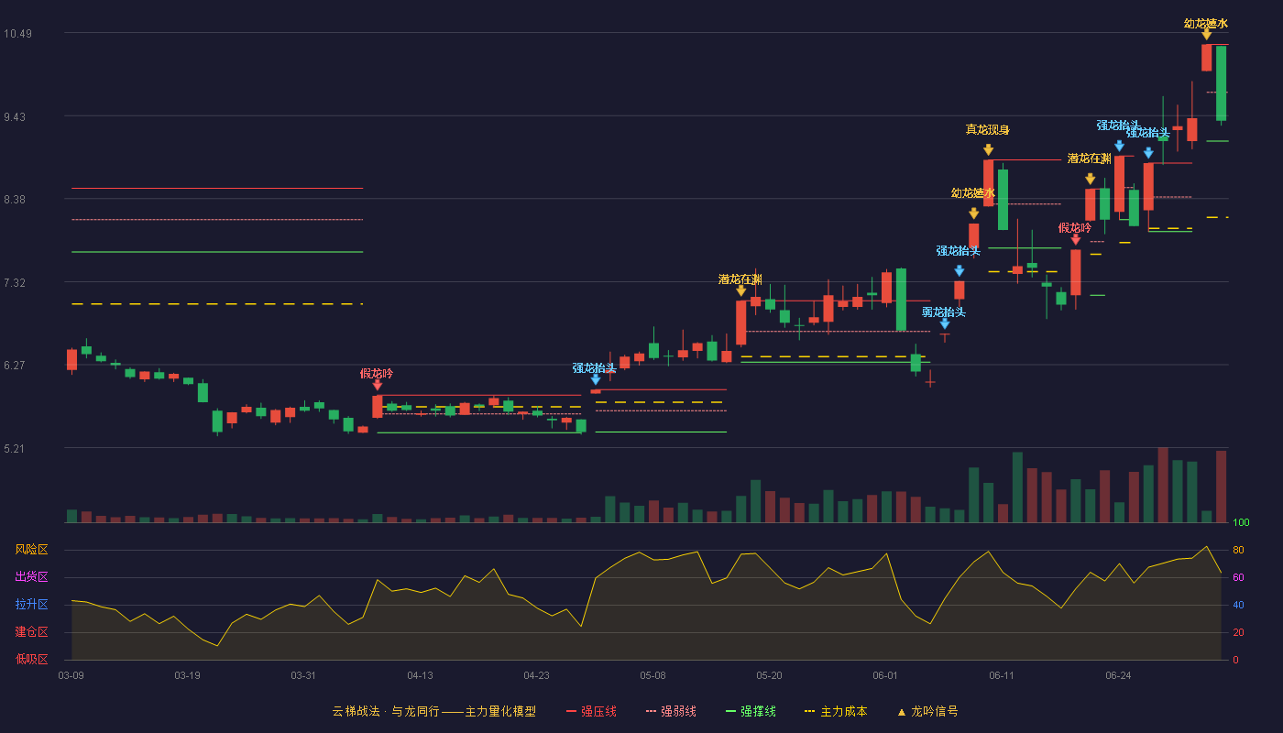Image resolution: width=1283 pixels, height=733 pixels.
Task: Click the yellow dashed 主力成本 legend marker
Action: tap(809, 711)
